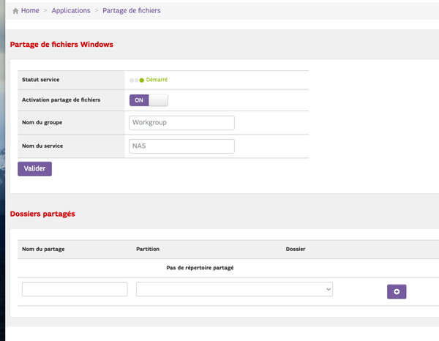Click the Dossier column header
439x341 pixels.
pyautogui.click(x=296, y=250)
